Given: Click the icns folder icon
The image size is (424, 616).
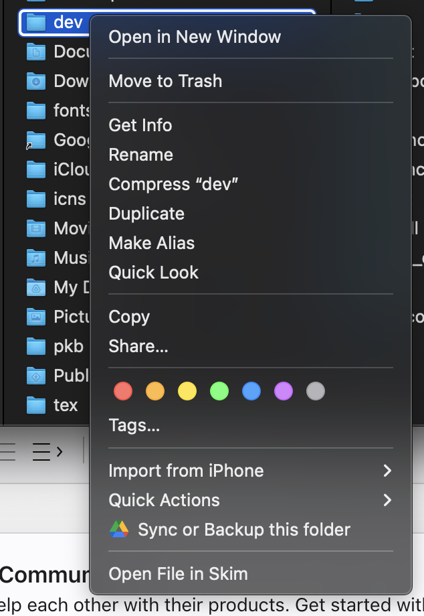Looking at the screenshot, I should click(35, 199).
